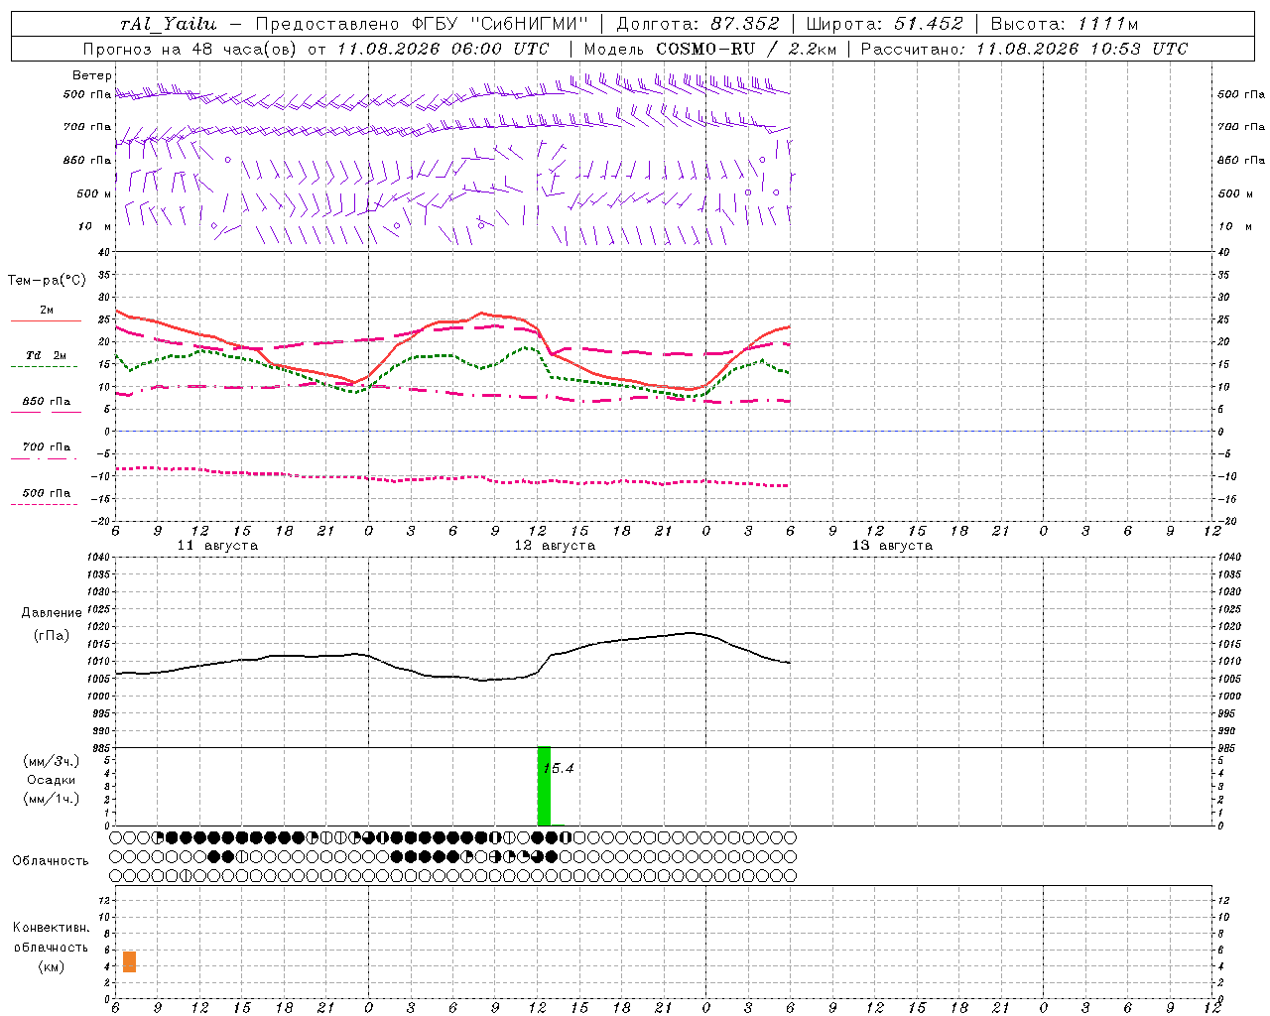Click the Облачность cloudiness row label
Screen dimensions: 1270x1016
[51, 860]
